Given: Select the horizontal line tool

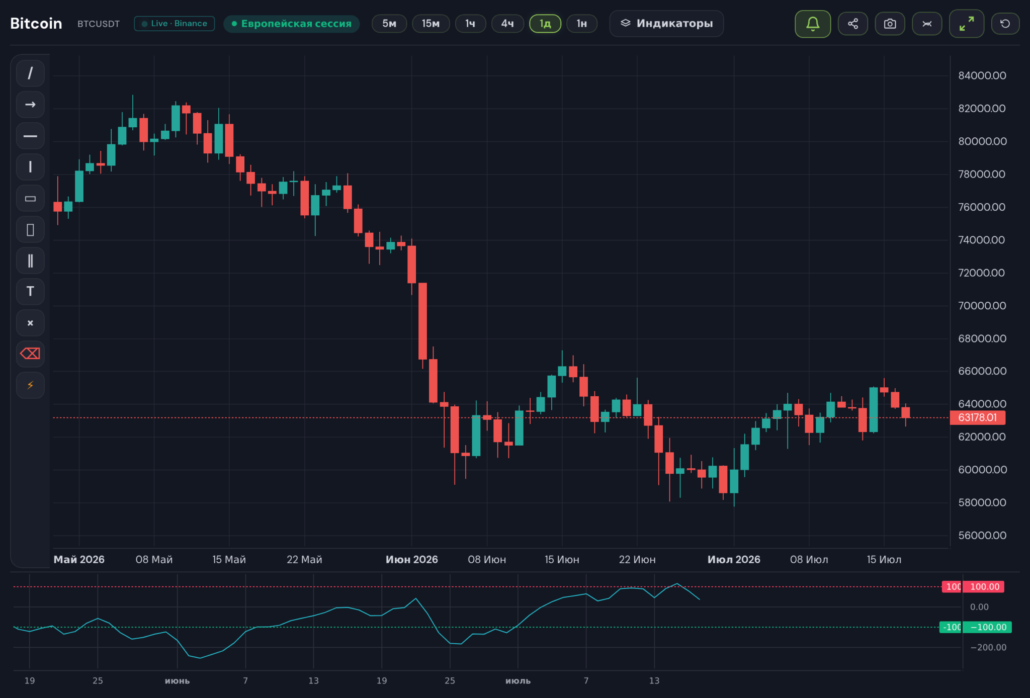Looking at the screenshot, I should click(30, 136).
